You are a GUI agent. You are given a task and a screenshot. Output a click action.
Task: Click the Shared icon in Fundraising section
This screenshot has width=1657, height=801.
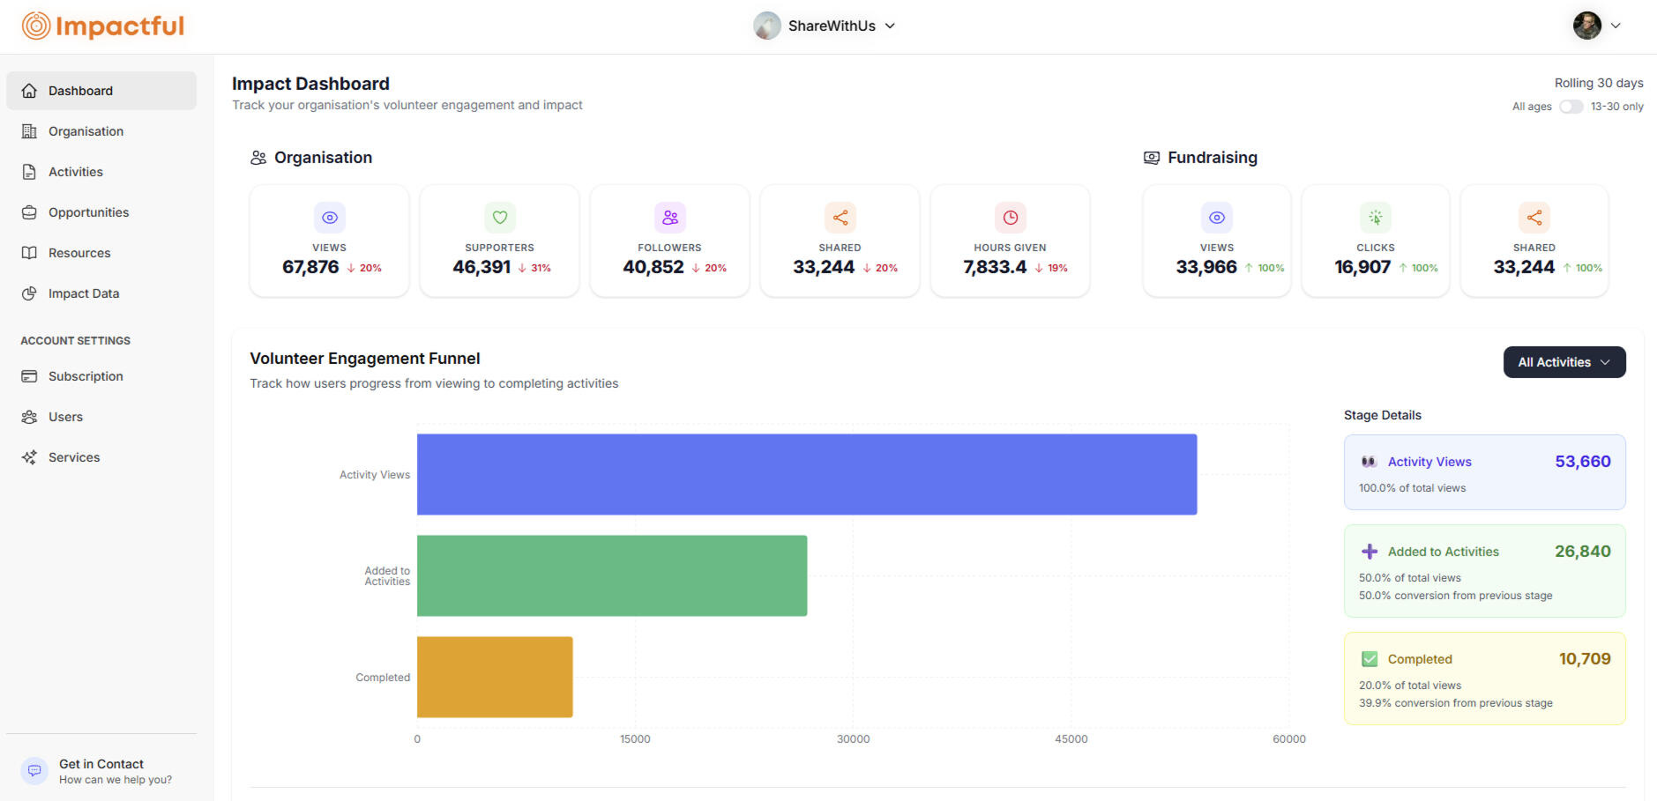[x=1534, y=218]
